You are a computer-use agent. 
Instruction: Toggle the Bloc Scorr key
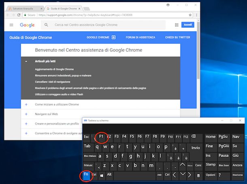(224, 166)
